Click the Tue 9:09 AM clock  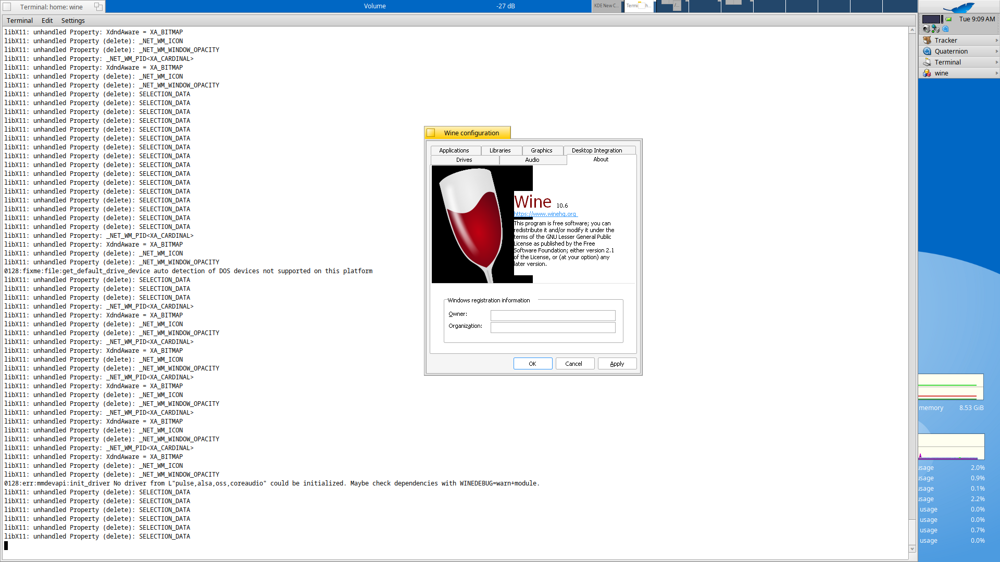977,19
